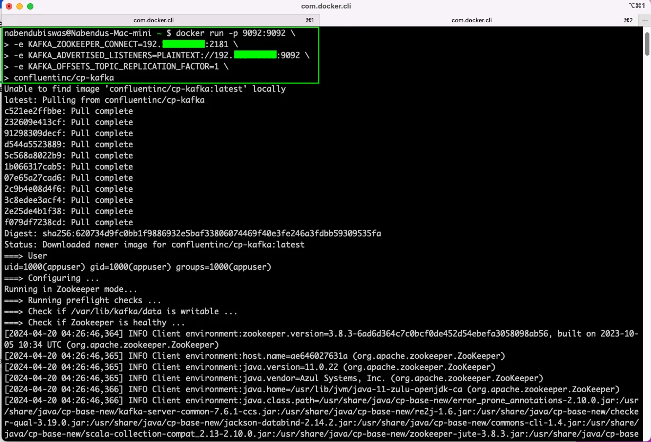Click the 3c8edee3acf4 Pull complete line

pos(68,200)
